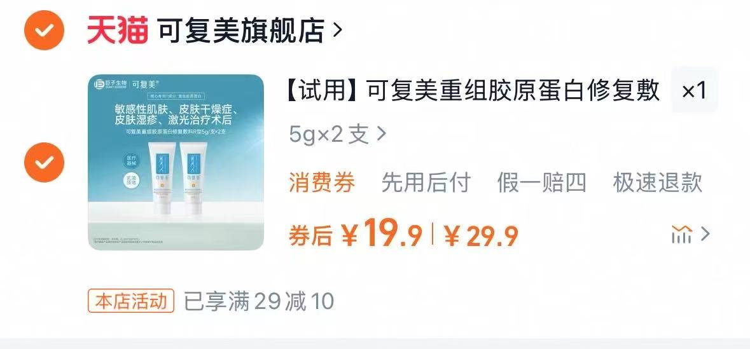Tap the chevron next to 5g×2支
Screen dimensions: 750x349
click(x=381, y=135)
